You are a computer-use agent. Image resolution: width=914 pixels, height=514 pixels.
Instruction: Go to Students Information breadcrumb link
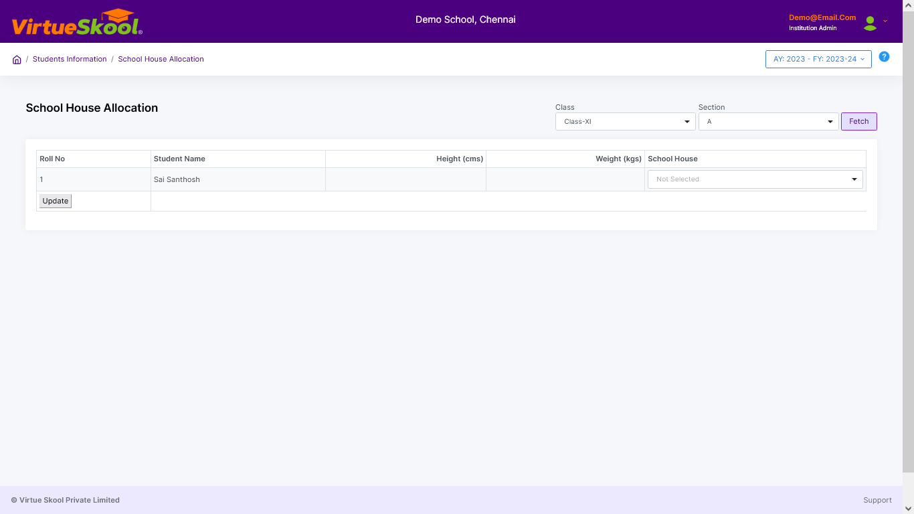(70, 59)
